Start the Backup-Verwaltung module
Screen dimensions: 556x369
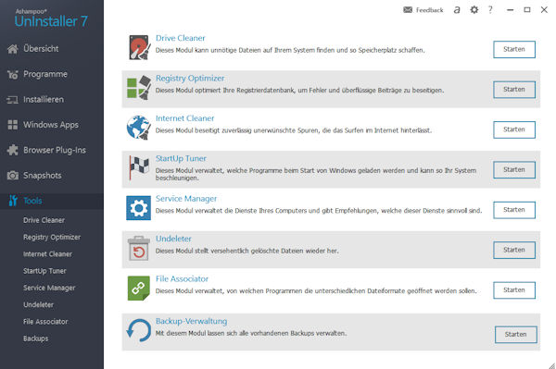(516, 335)
